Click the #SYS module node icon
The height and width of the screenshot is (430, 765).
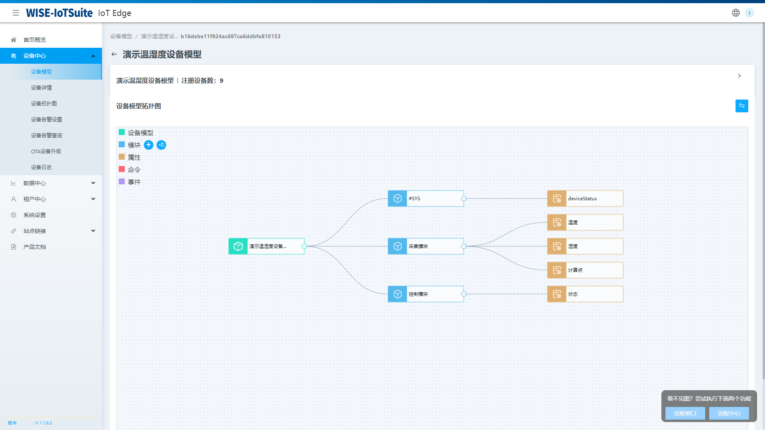(x=397, y=198)
